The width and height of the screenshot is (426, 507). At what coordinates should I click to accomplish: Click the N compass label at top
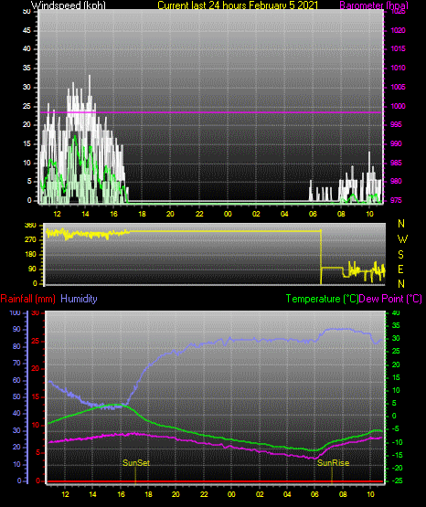click(x=401, y=224)
